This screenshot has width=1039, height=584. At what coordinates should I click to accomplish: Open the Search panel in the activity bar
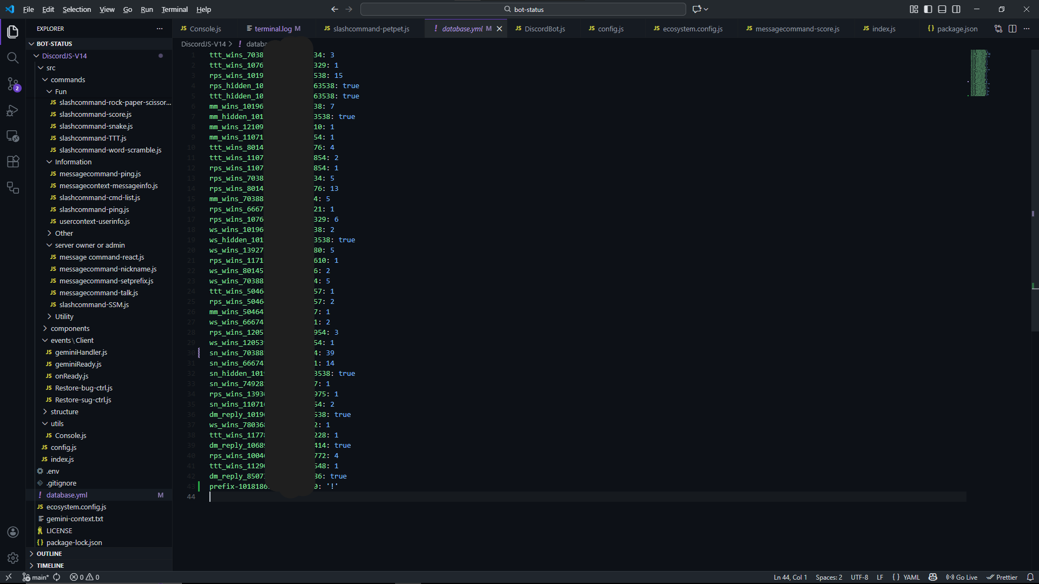coord(13,57)
